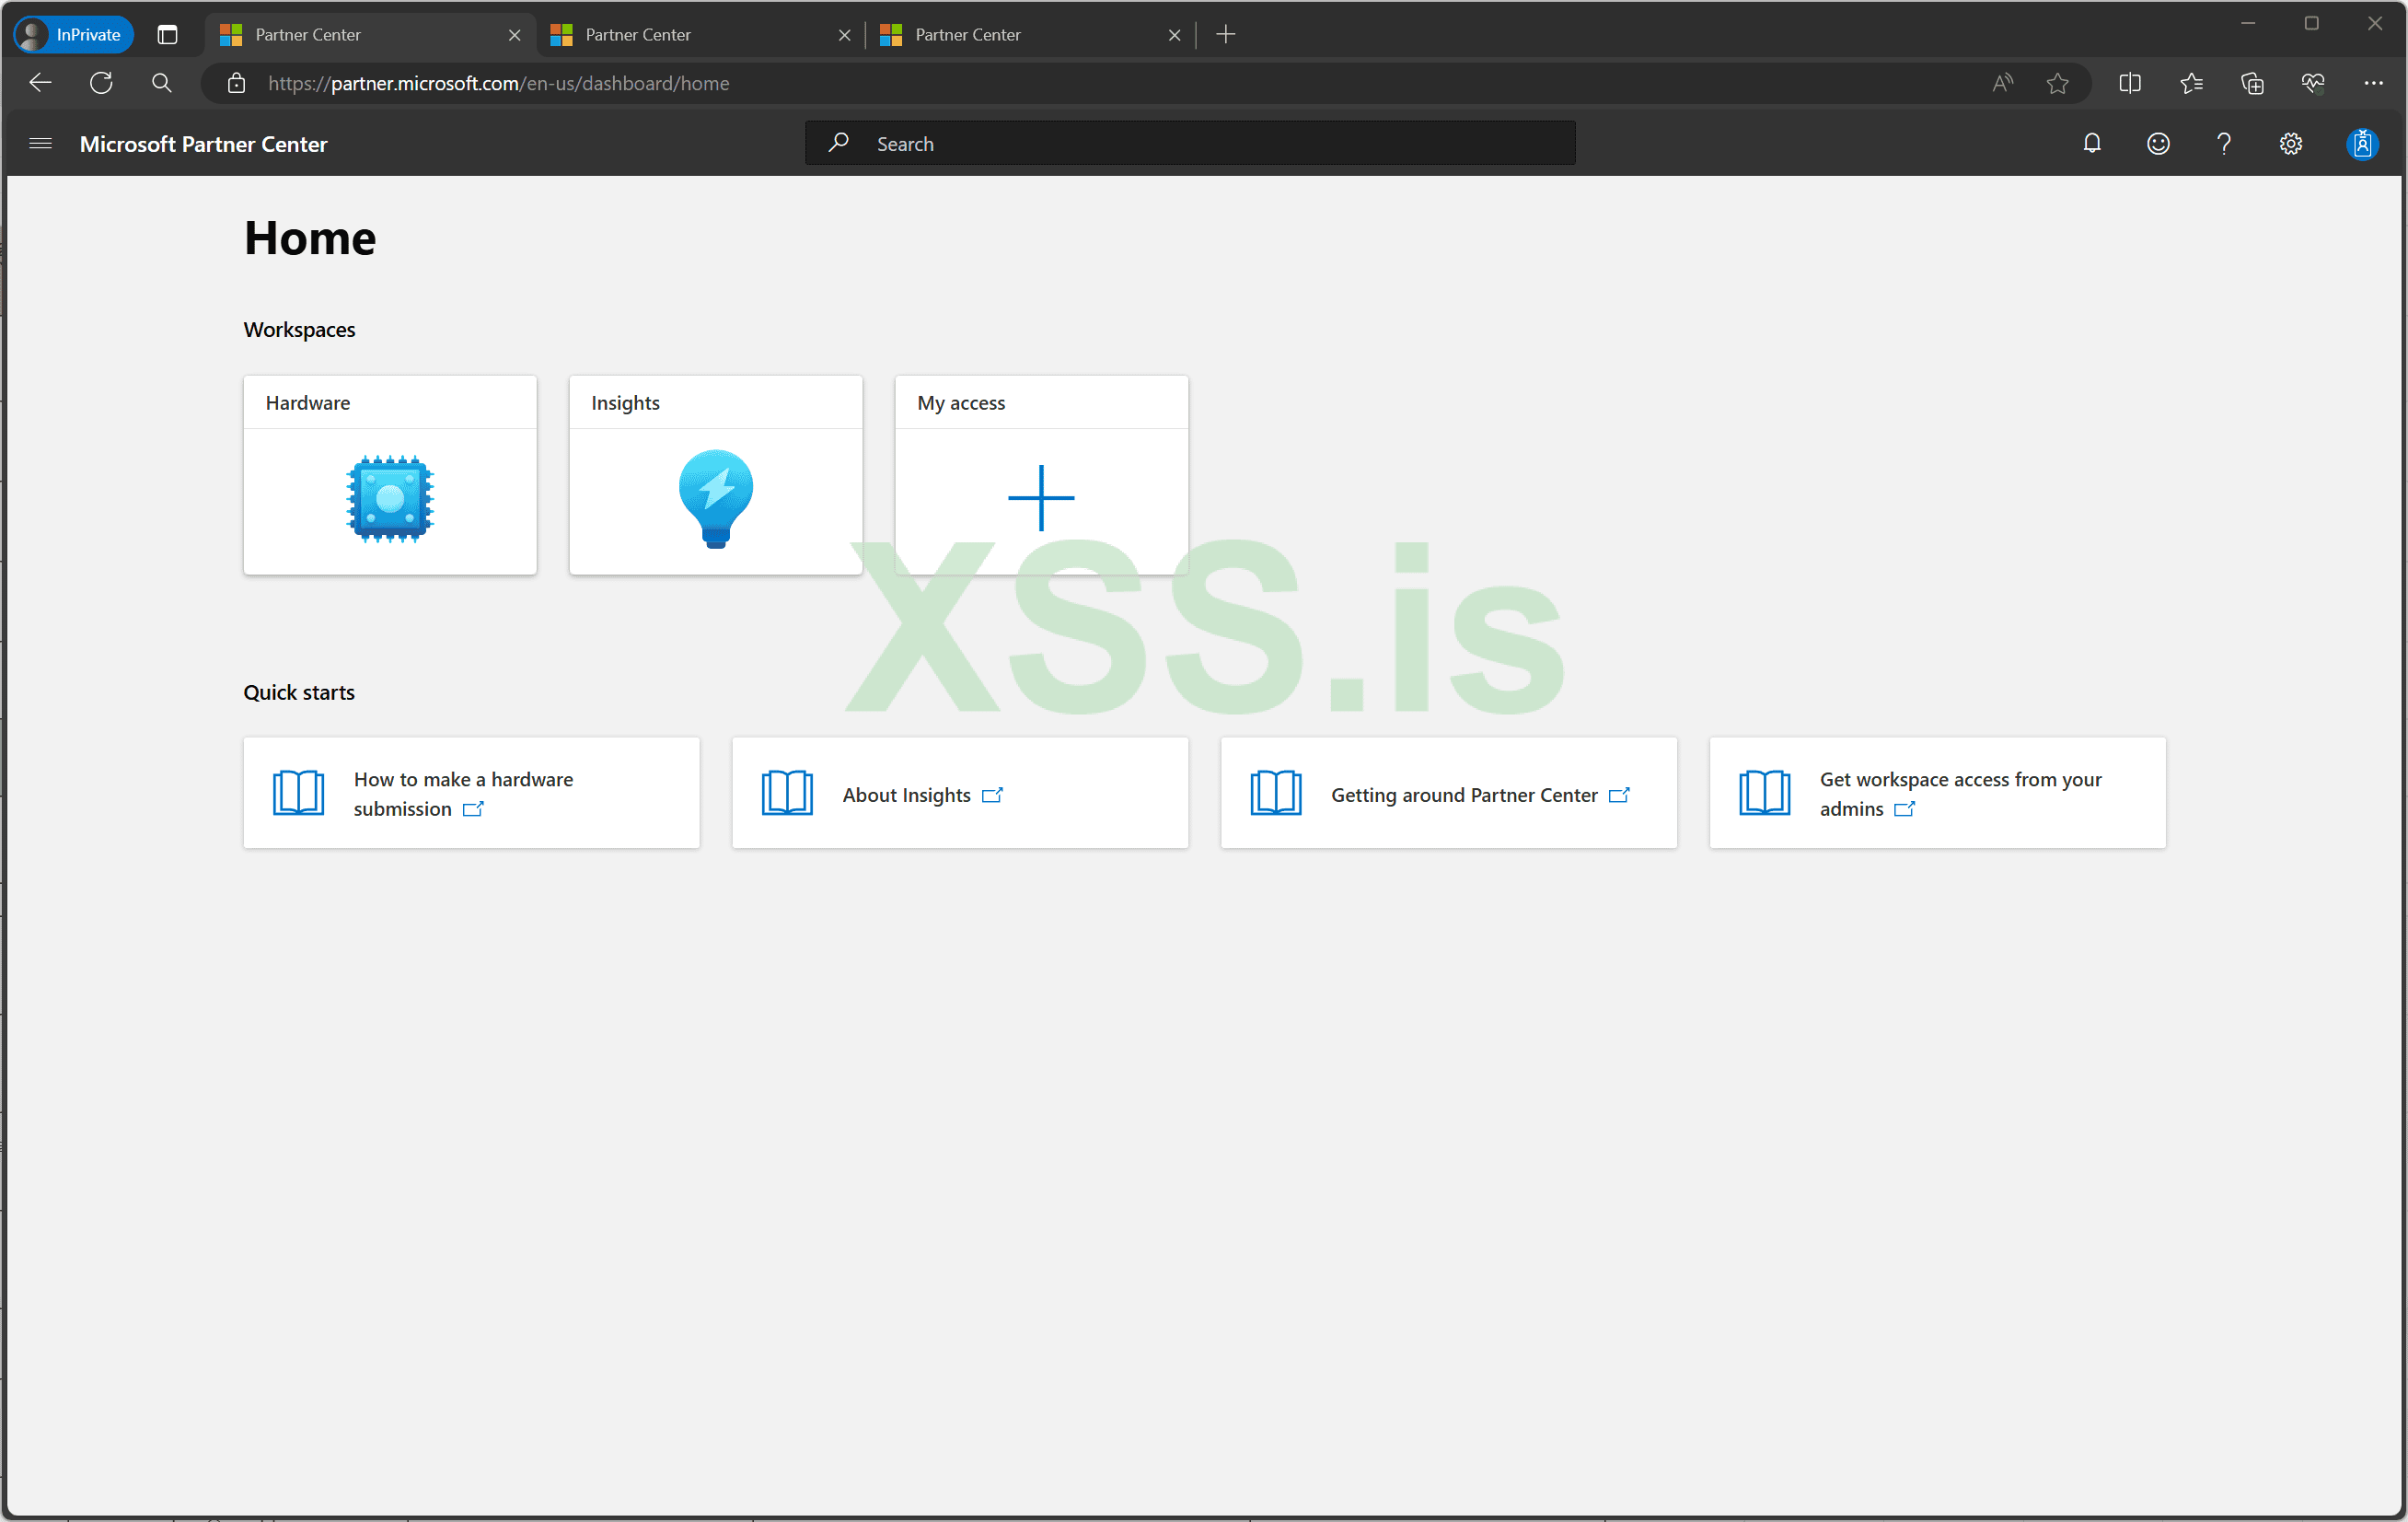Viewport: 2408px width, 1522px height.
Task: Open the account profile avatar
Action: (2361, 144)
